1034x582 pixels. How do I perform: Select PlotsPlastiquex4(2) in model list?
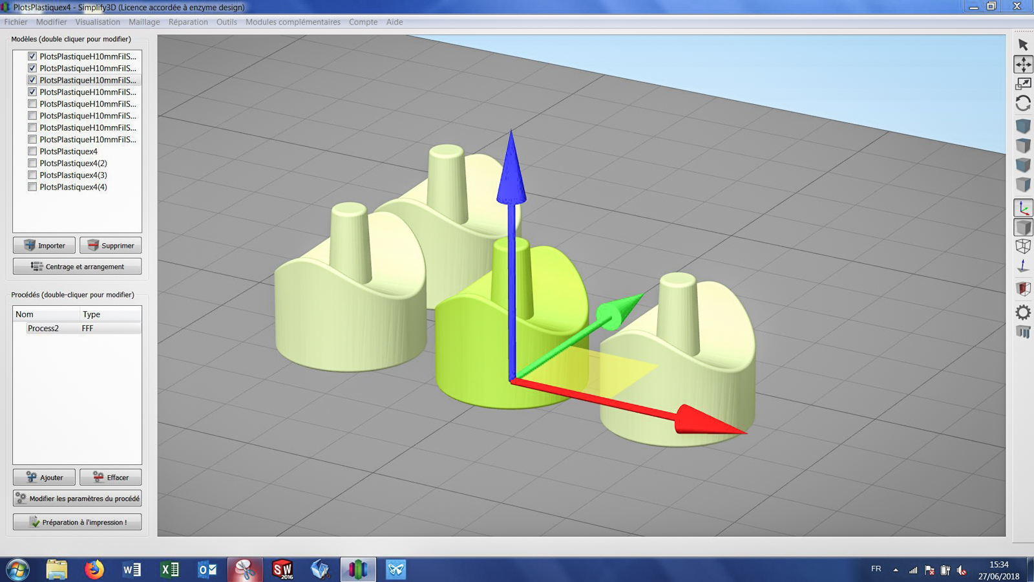tap(73, 163)
